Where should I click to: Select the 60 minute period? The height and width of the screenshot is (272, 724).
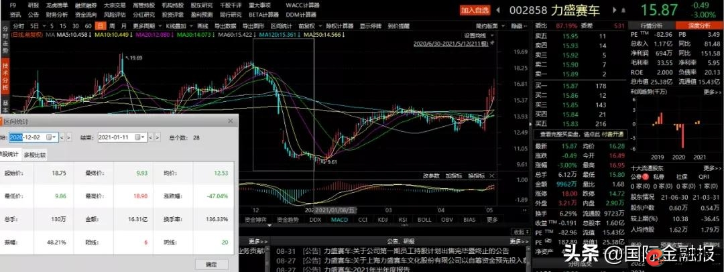click(87, 25)
